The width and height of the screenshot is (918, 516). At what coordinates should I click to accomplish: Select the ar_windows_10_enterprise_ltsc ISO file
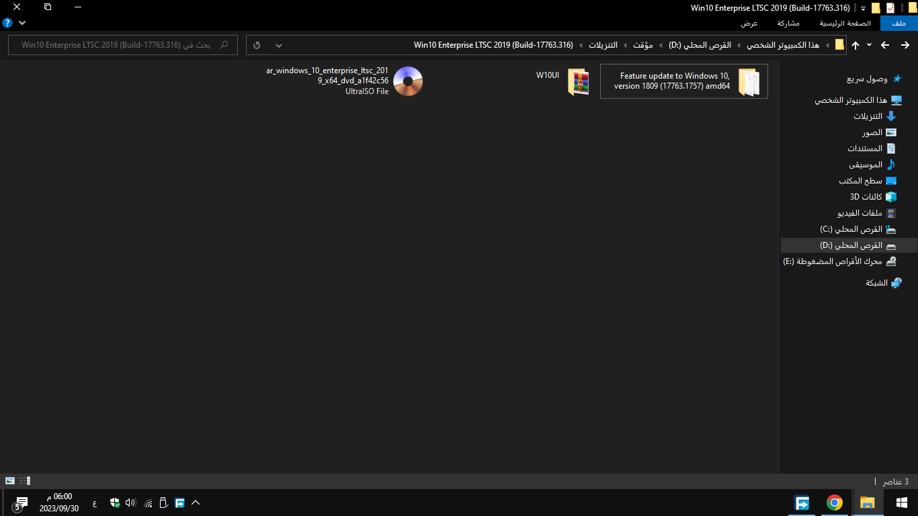344,81
